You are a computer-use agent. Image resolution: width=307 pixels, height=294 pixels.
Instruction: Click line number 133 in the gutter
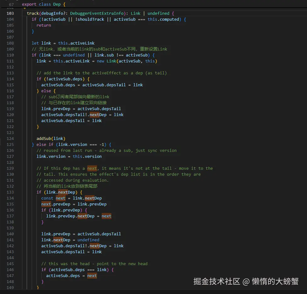tap(10, 192)
